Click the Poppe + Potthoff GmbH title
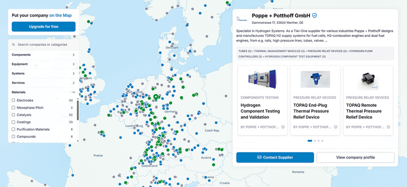The height and width of the screenshot is (187, 407). tap(281, 15)
